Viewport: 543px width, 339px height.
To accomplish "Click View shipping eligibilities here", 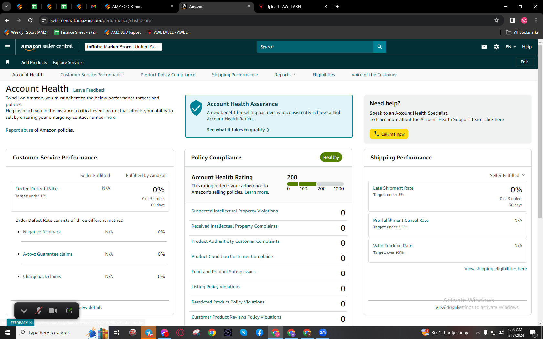I will click(x=496, y=269).
